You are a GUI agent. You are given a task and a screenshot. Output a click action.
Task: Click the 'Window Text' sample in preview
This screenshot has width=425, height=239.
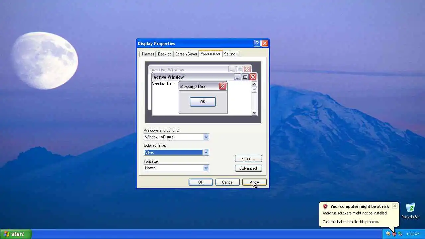163,84
